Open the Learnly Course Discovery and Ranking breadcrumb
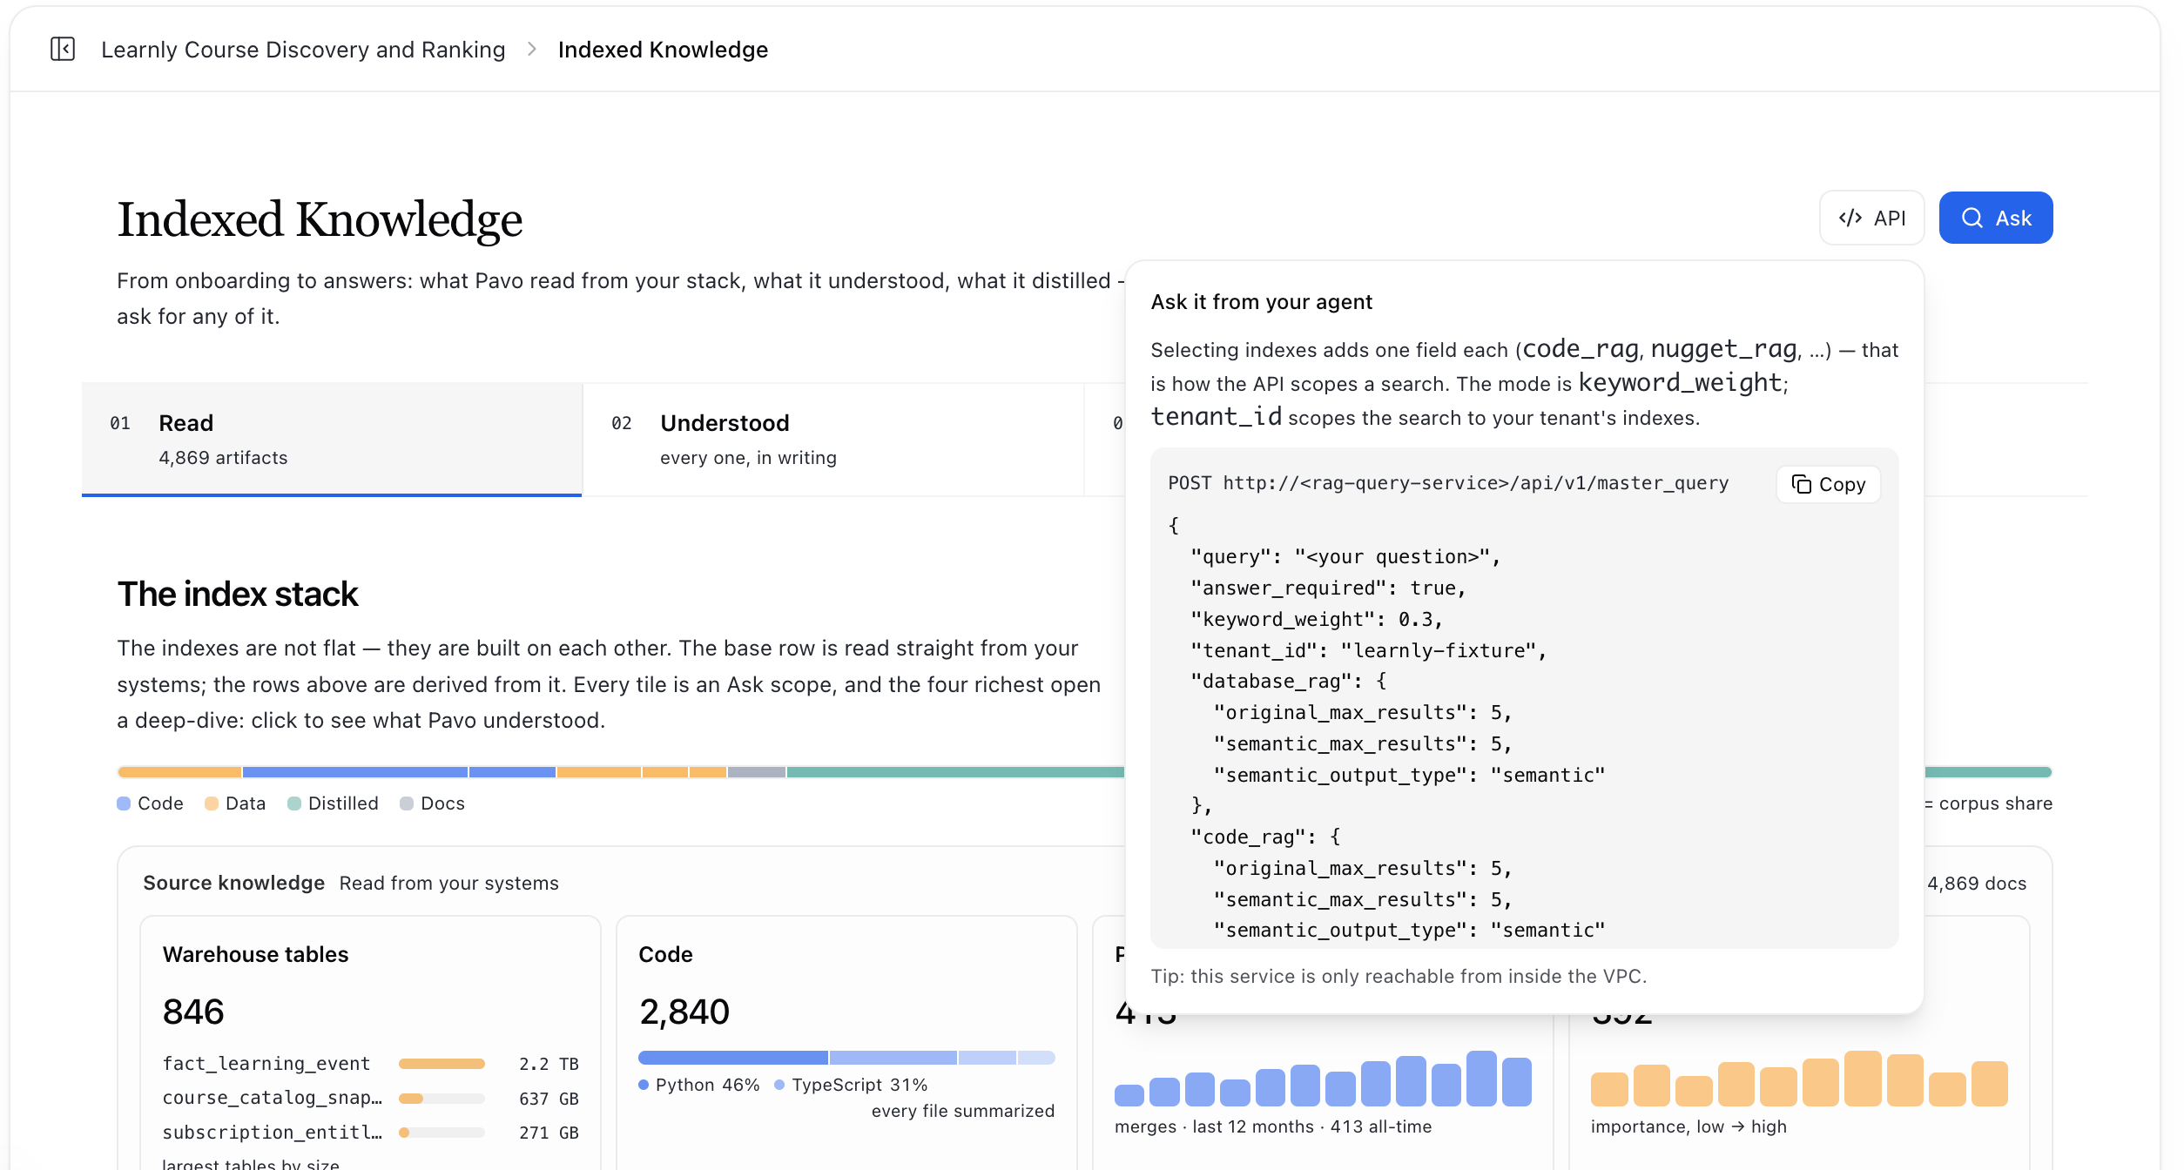The height and width of the screenshot is (1170, 2184). coord(303,50)
